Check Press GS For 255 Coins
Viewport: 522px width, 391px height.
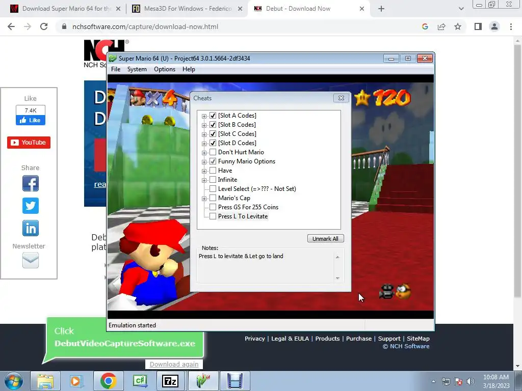click(213, 207)
